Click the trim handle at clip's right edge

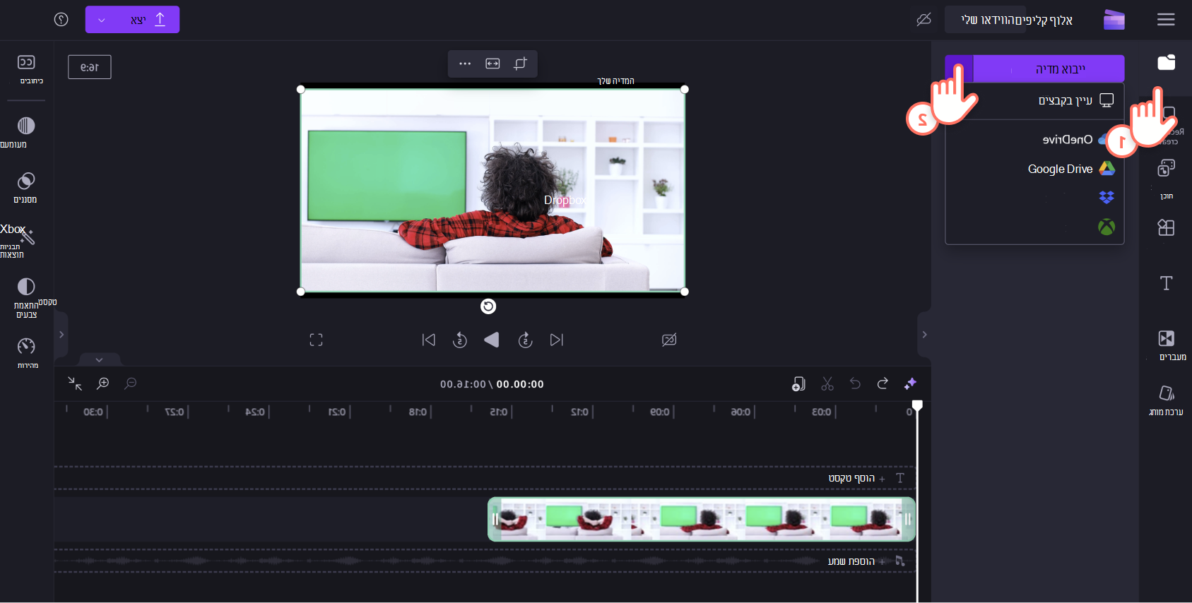pyautogui.click(x=909, y=520)
